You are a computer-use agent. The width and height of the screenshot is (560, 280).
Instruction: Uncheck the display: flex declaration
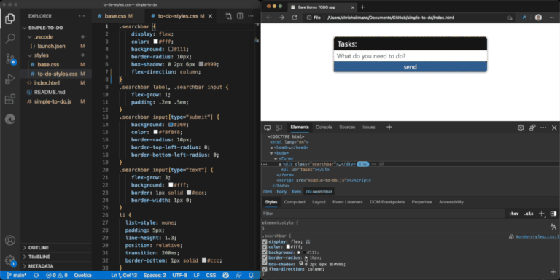click(x=265, y=242)
